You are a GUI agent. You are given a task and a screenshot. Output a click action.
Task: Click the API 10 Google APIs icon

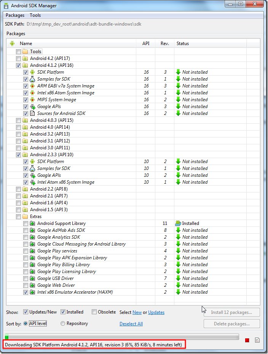coord(33,175)
